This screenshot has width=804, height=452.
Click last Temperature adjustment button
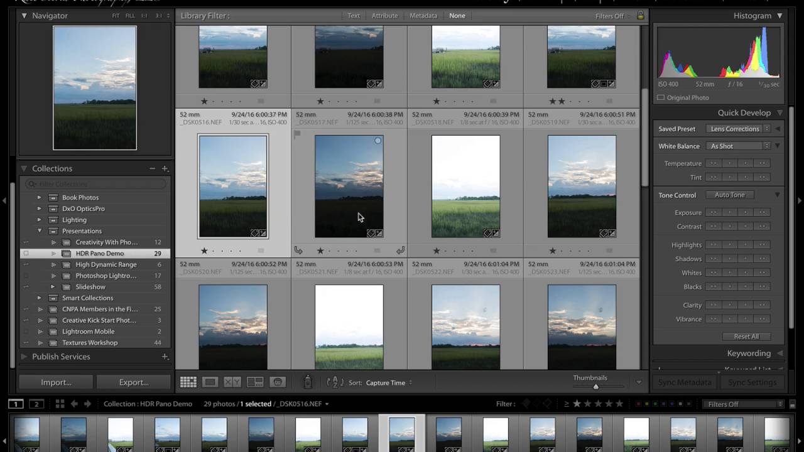762,163
